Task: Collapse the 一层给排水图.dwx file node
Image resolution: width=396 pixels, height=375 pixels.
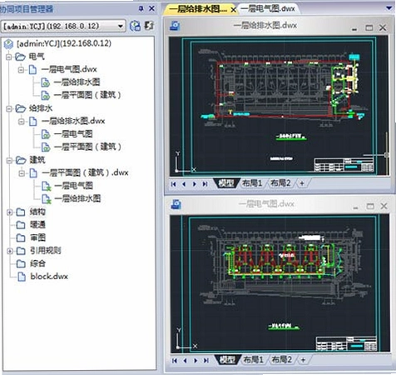Action: 21,122
